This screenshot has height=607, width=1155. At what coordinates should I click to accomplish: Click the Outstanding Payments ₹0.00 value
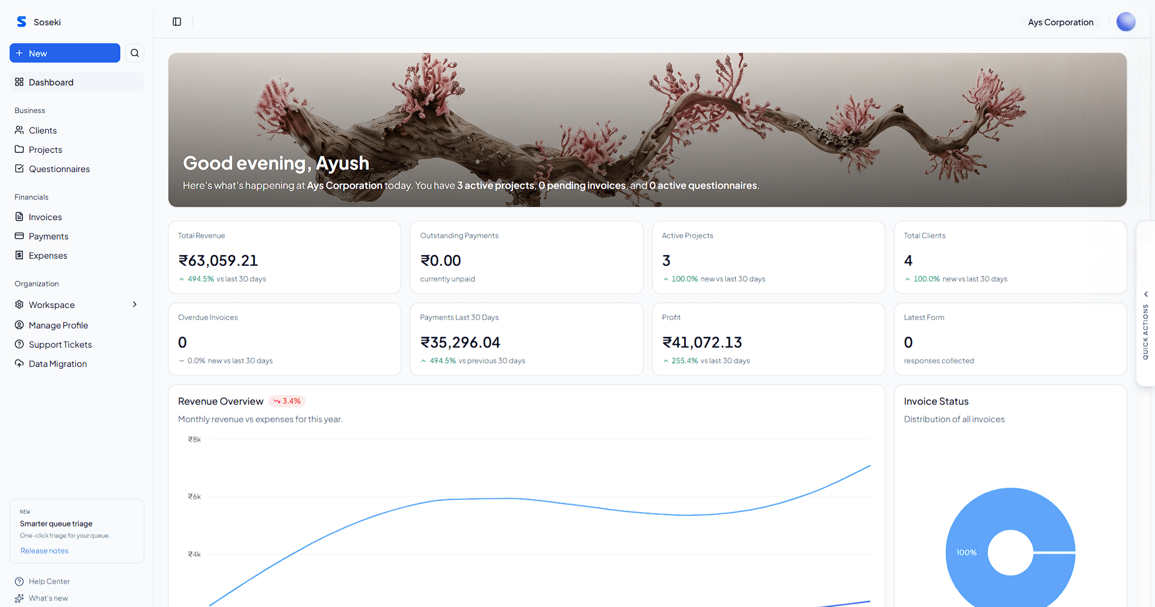point(440,260)
